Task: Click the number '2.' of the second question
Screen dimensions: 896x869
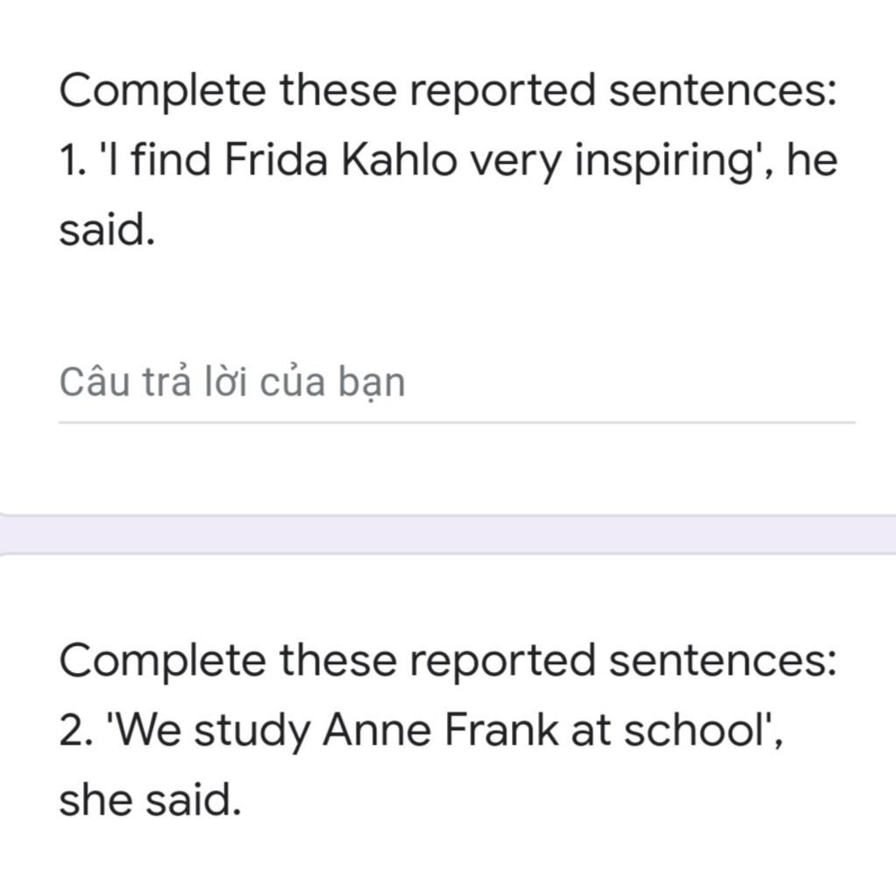Action: 75,730
